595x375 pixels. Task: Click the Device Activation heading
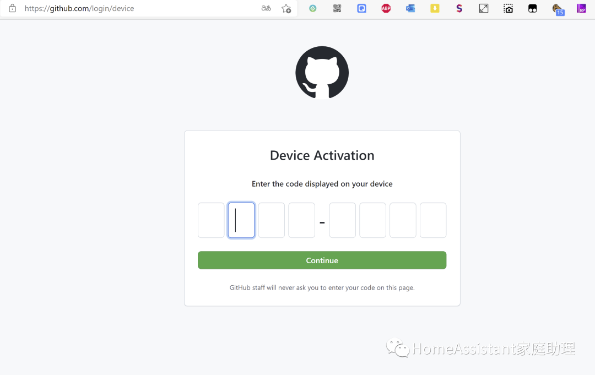[x=322, y=155]
